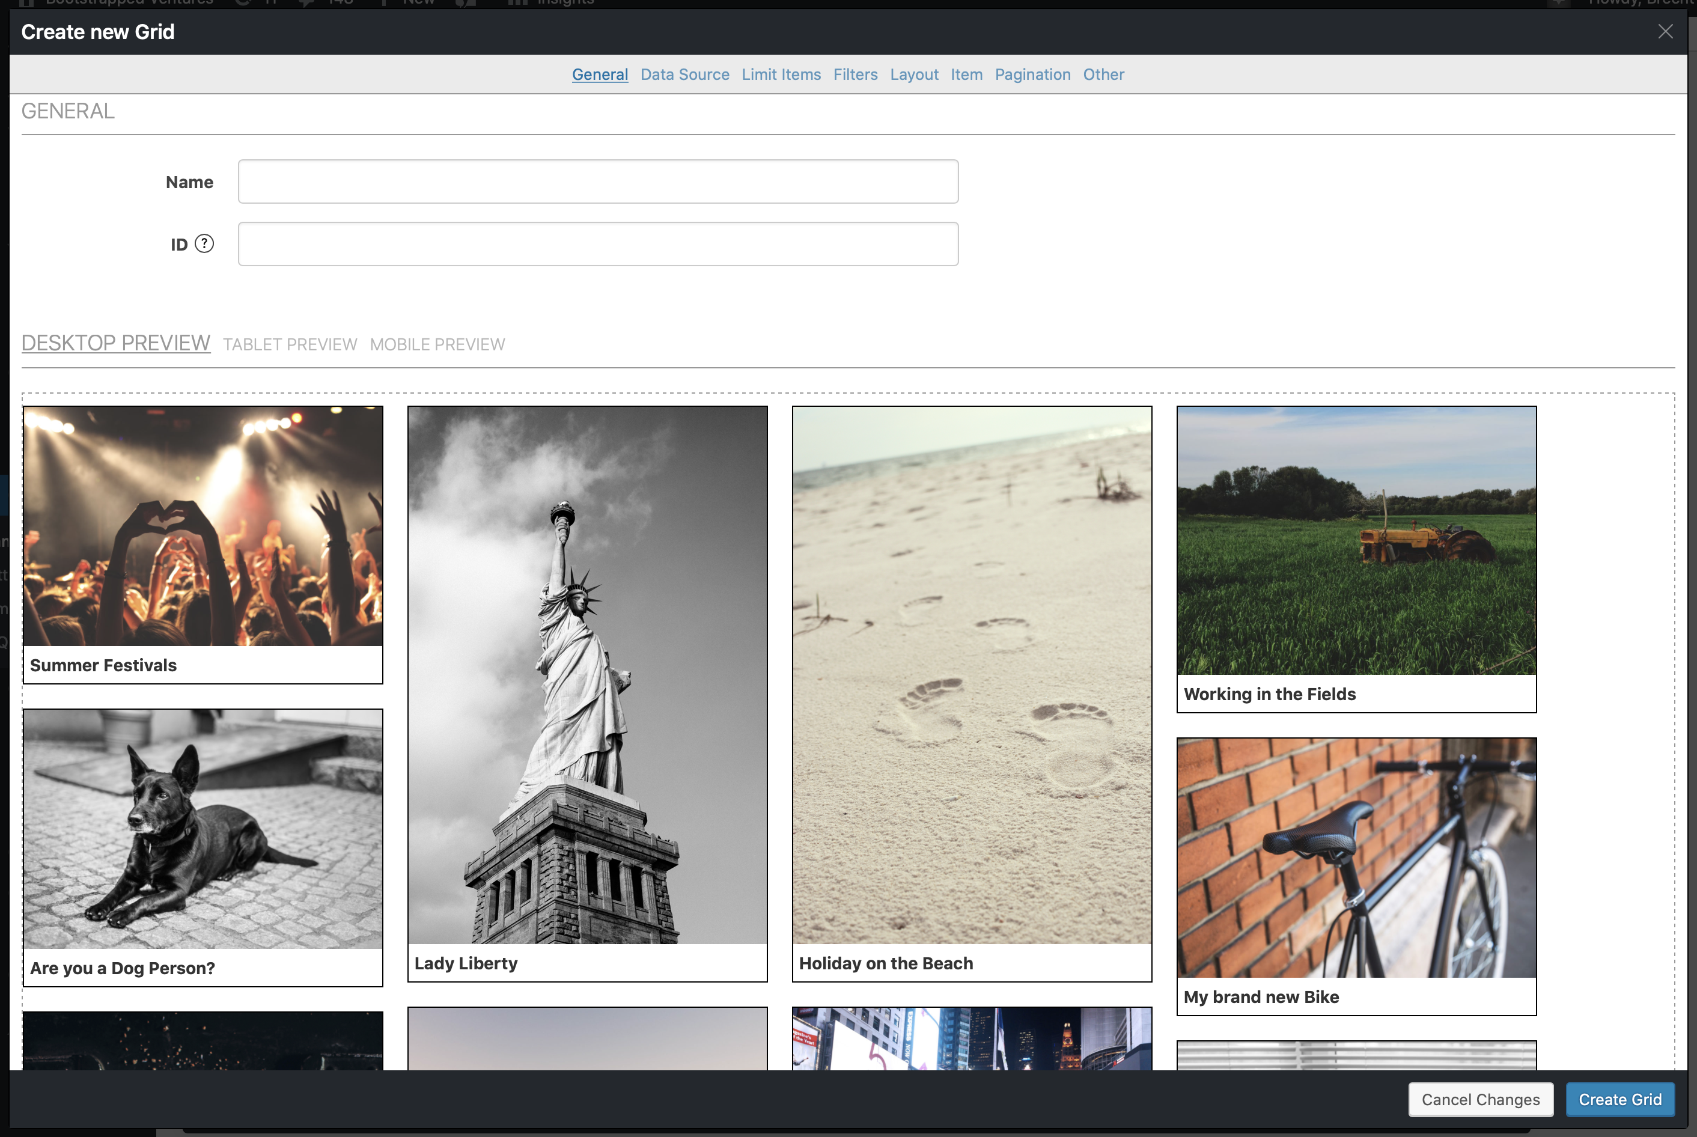
Task: Open the Summer Festivals concert thumbnail
Action: pyautogui.click(x=203, y=526)
